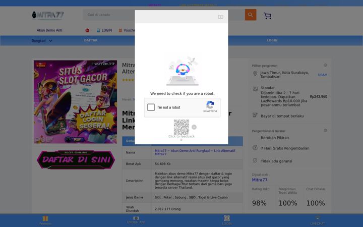Click the Standar delivery icon
The width and height of the screenshot is (363, 227).
point(255,89)
